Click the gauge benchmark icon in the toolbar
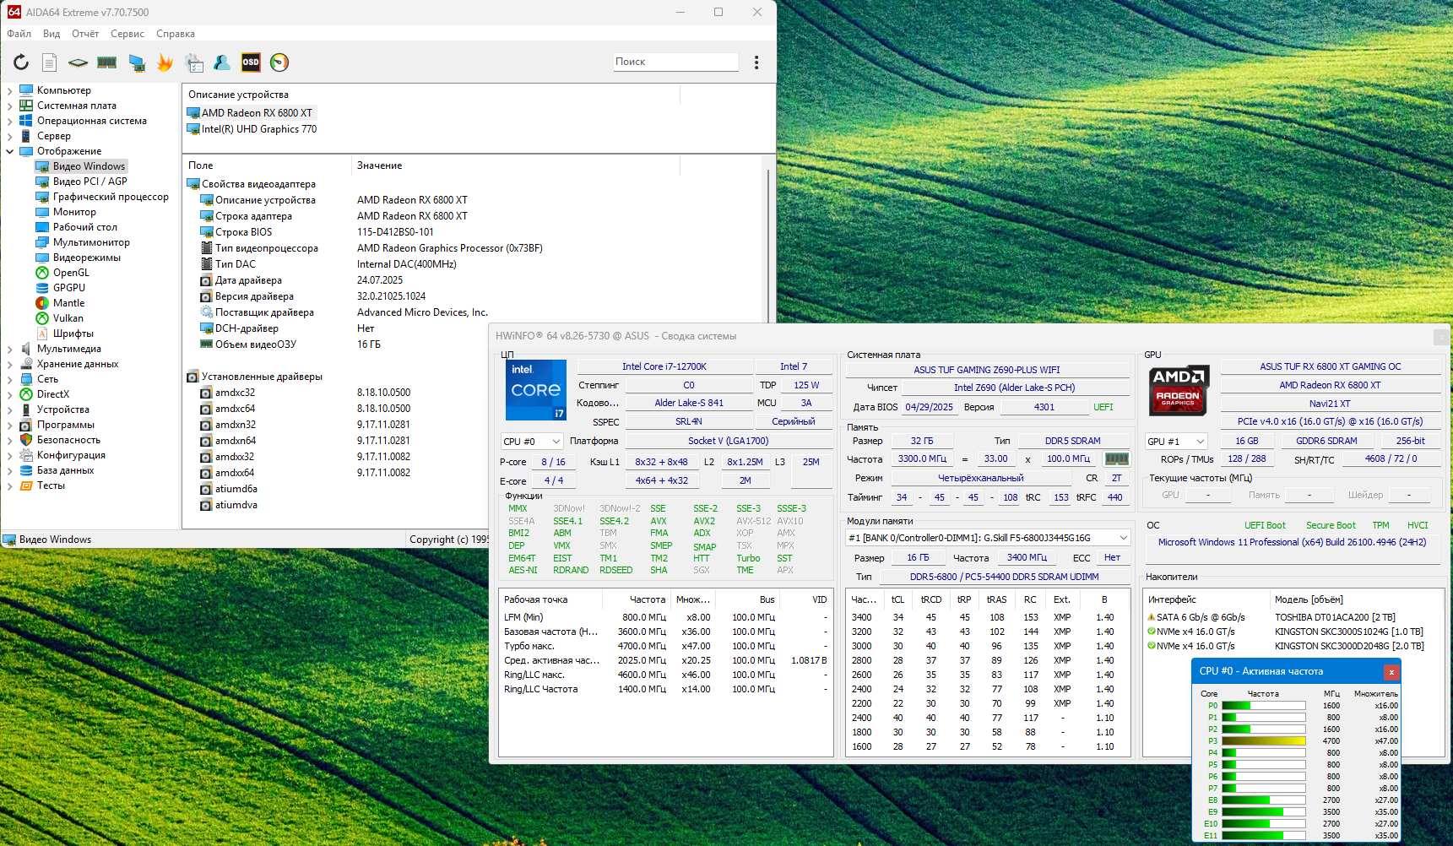1453x846 pixels. point(279,62)
